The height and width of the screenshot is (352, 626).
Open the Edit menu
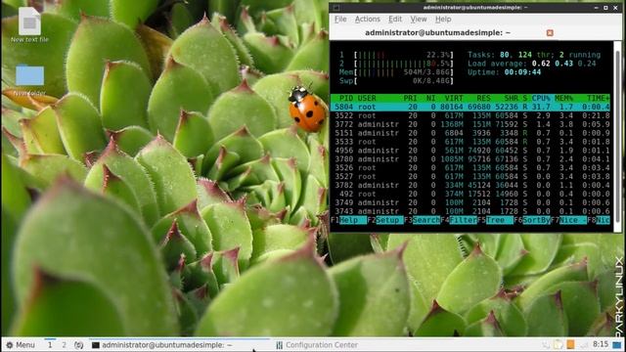pos(395,20)
